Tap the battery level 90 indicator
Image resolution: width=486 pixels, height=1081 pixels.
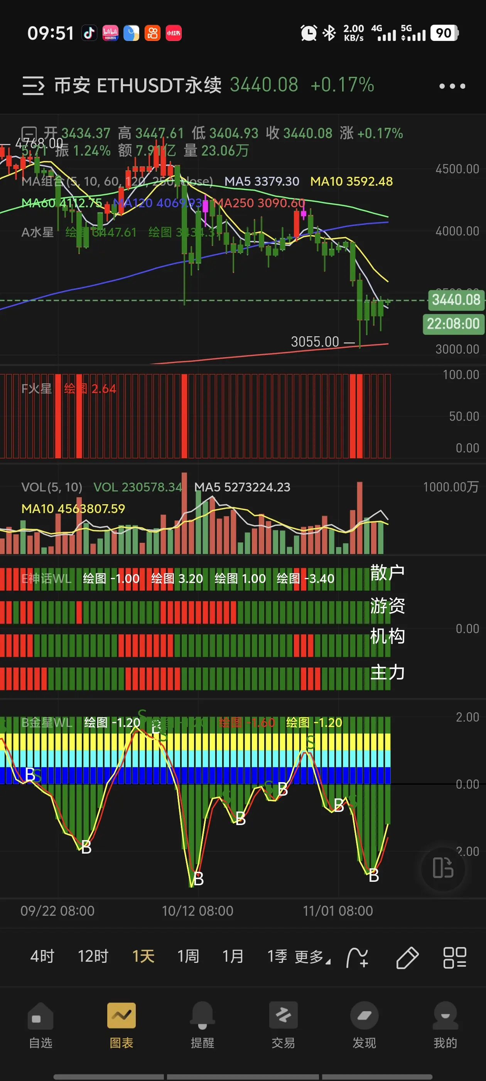(x=444, y=33)
